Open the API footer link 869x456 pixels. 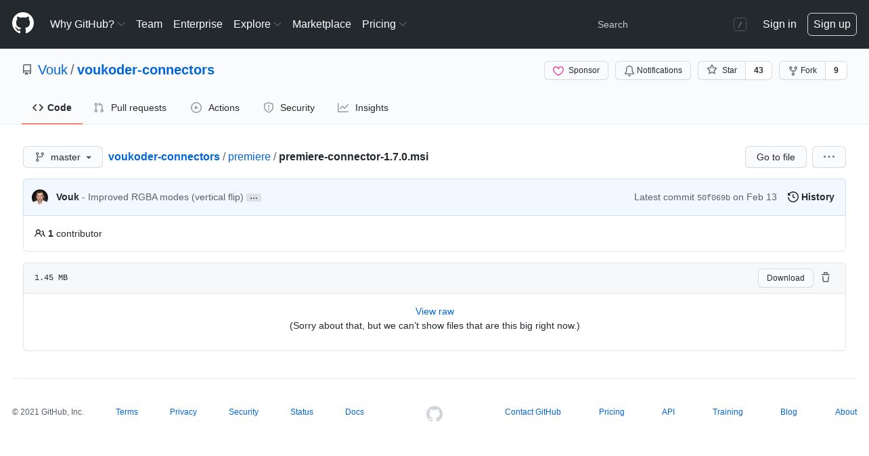668,412
